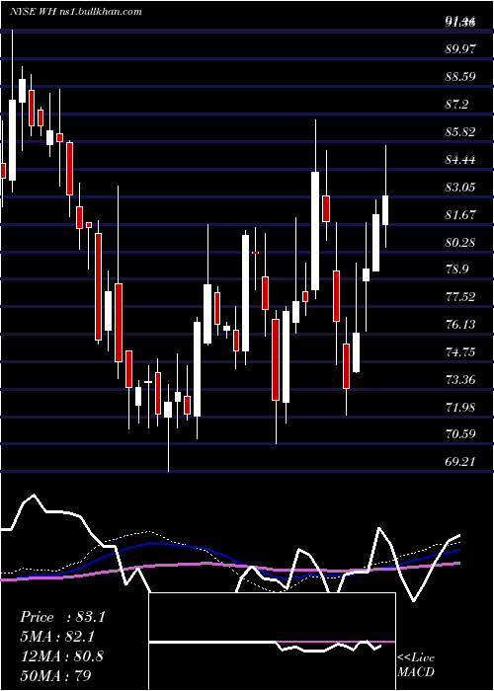Click the 87.2 price axis label
This screenshot has height=691, width=494.
click(457, 105)
